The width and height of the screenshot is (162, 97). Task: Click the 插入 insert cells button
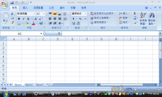pyautogui.click(x=124, y=13)
